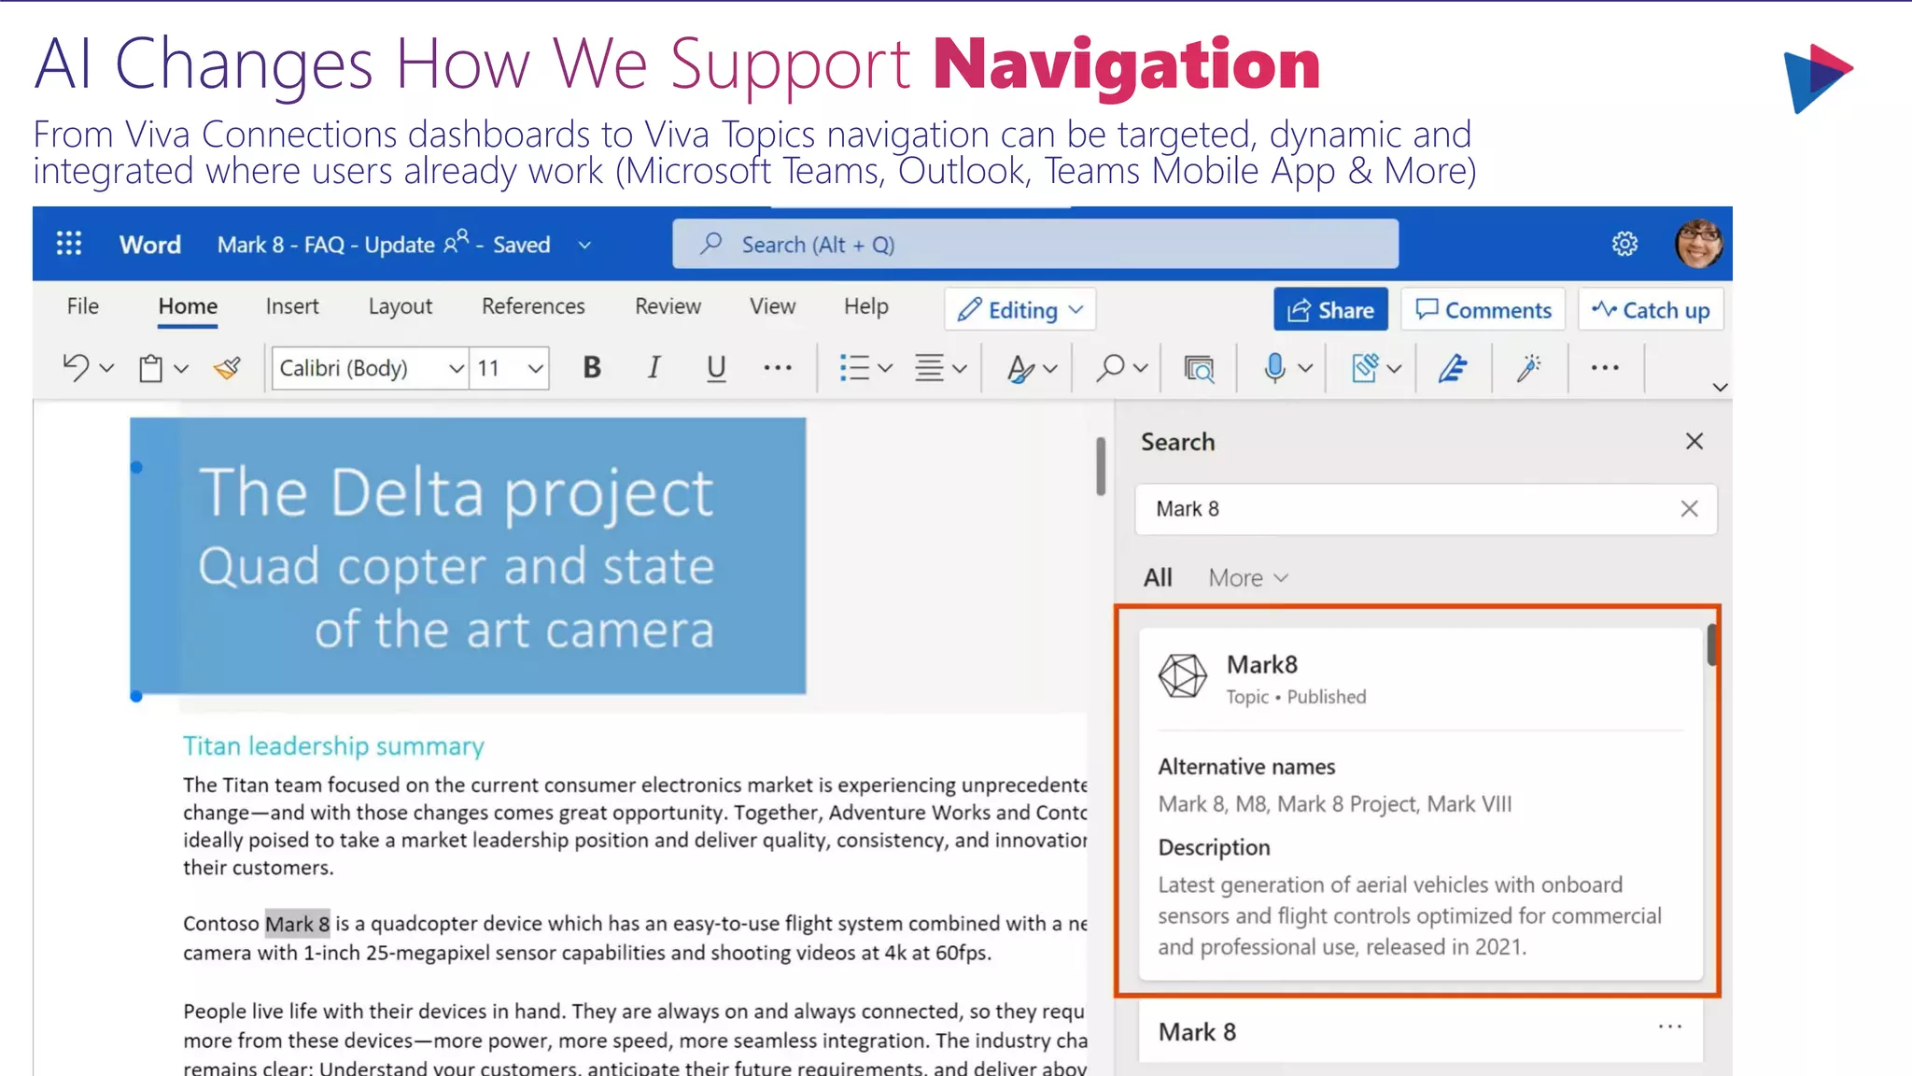The image size is (1912, 1076).
Task: Click the paragraph alignment icon
Action: 929,368
